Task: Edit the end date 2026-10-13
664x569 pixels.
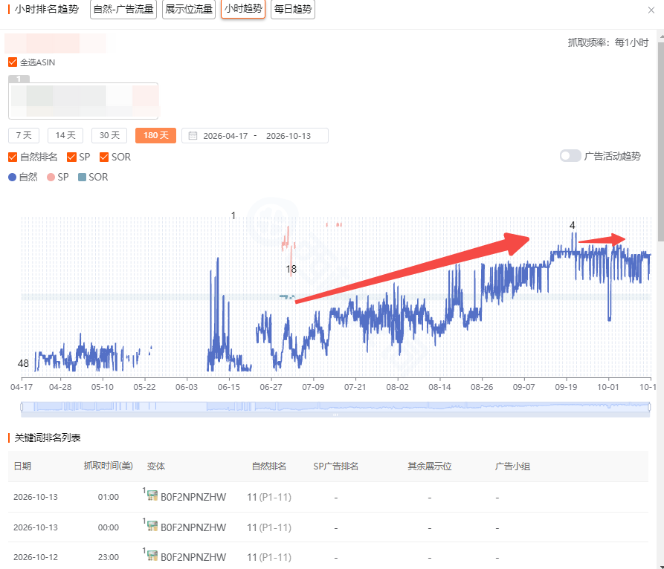Action: point(289,136)
